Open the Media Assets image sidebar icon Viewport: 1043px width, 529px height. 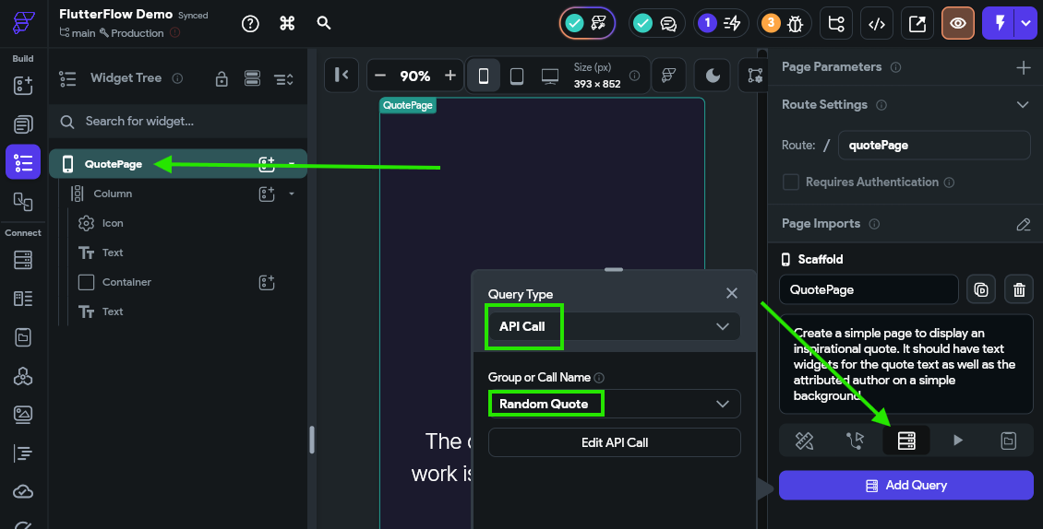pos(23,415)
